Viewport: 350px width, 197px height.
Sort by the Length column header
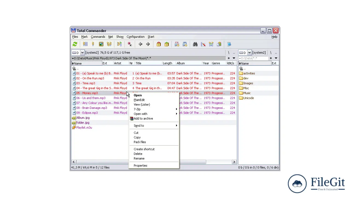(x=169, y=63)
